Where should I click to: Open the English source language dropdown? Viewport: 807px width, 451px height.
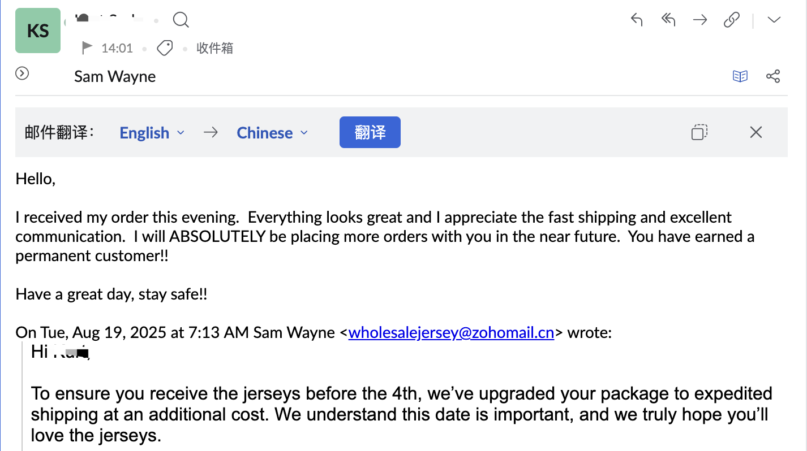coord(152,133)
